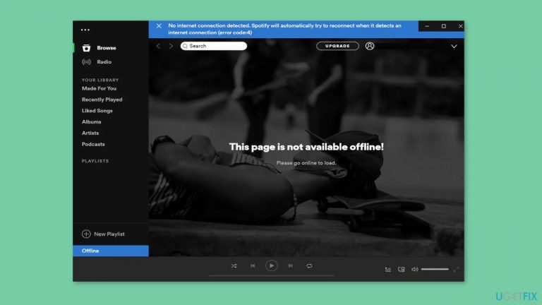Open Liked Songs
Viewport: 542px width, 305px height.
click(x=97, y=111)
